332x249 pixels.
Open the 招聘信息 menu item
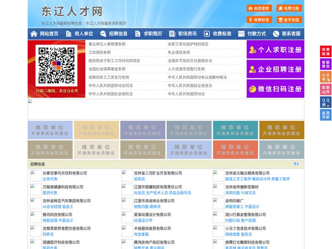[118, 34]
